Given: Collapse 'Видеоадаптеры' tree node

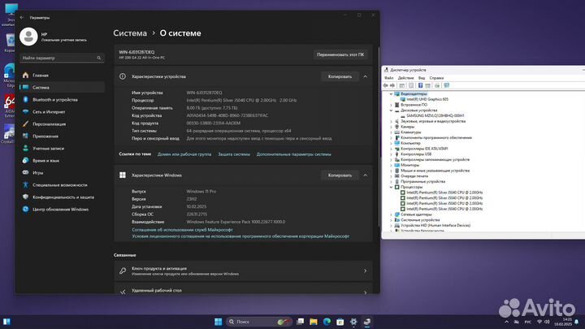Looking at the screenshot, I should click(x=391, y=94).
